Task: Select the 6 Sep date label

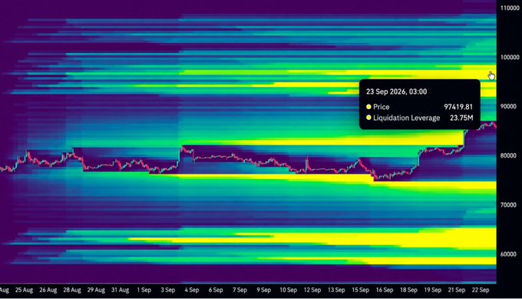Action: (x=216, y=290)
